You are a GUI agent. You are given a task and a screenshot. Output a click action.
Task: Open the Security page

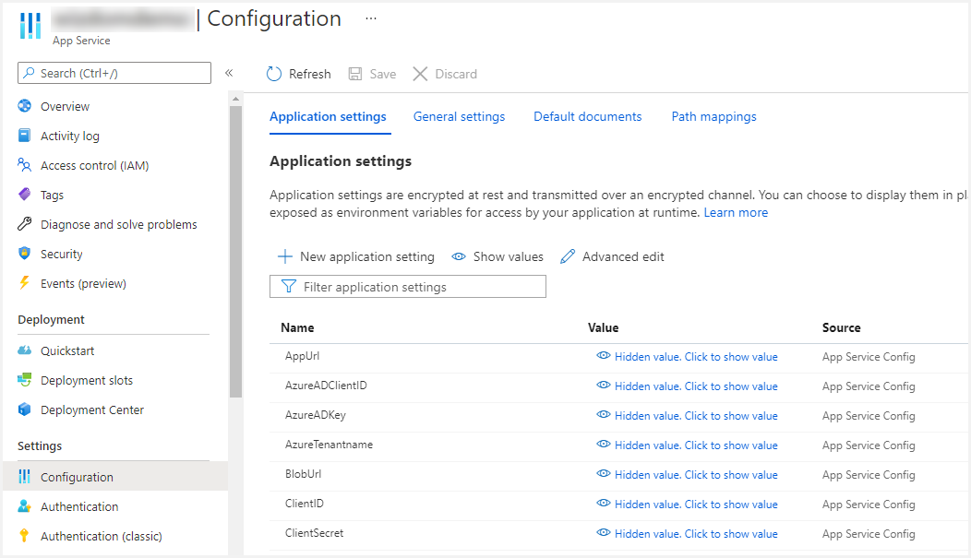tap(61, 255)
